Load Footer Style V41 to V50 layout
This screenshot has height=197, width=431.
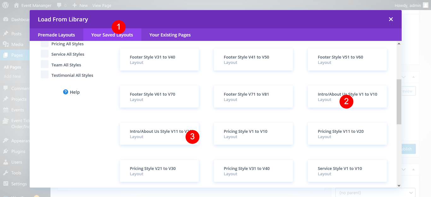coord(253,59)
